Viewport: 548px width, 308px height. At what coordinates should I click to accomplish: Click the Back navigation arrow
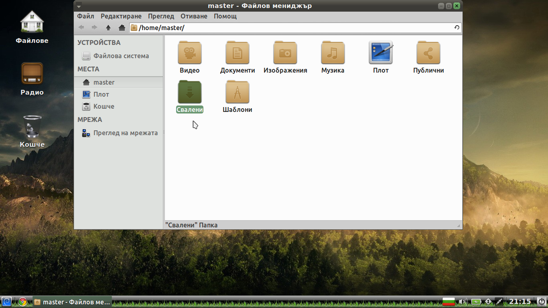pyautogui.click(x=81, y=28)
